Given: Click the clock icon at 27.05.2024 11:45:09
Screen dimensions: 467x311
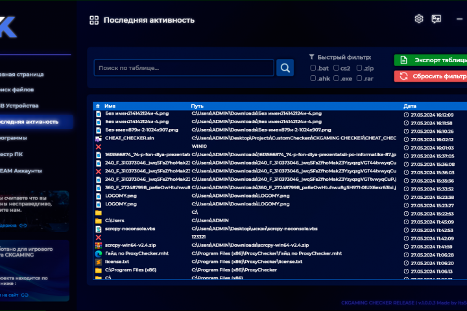Looking at the screenshot, I should pos(406,222).
